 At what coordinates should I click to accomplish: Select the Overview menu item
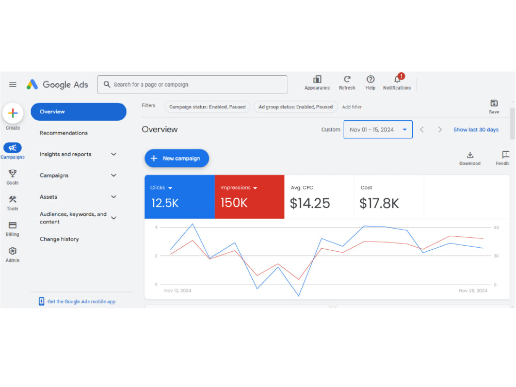(x=78, y=112)
